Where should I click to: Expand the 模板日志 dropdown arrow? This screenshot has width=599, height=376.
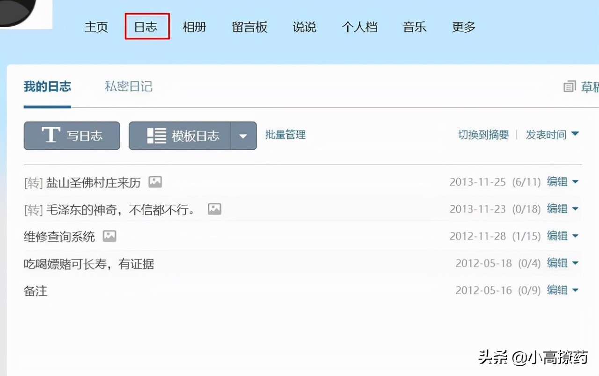point(243,136)
